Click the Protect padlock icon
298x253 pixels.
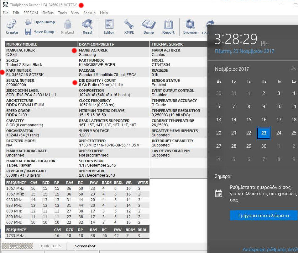coord(67,24)
